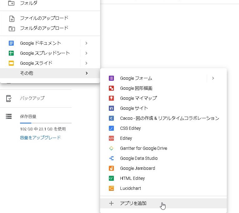Click the red Google Drawings icon
This screenshot has height=213, width=239.
pyautogui.click(x=111, y=88)
